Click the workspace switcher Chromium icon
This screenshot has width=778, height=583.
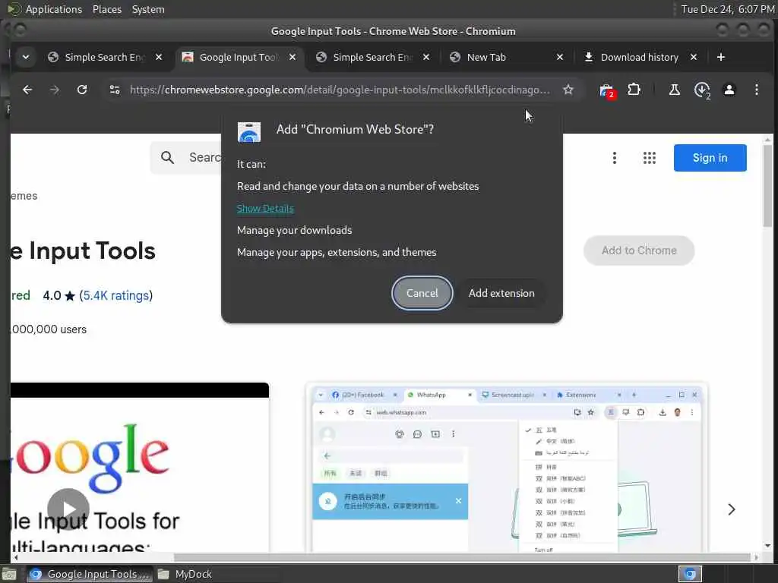coord(690,574)
